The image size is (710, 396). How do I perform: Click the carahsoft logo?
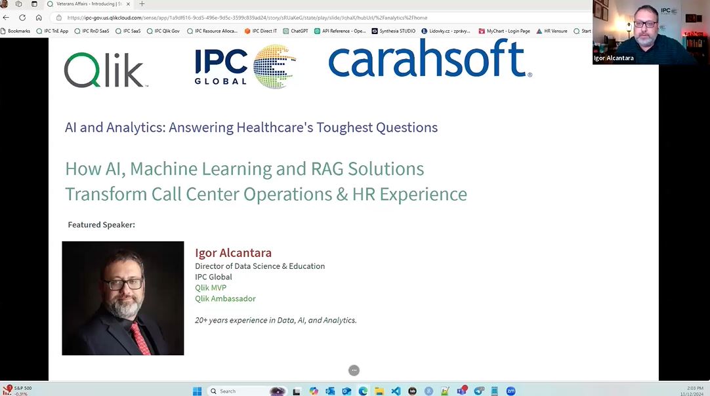[x=430, y=59]
